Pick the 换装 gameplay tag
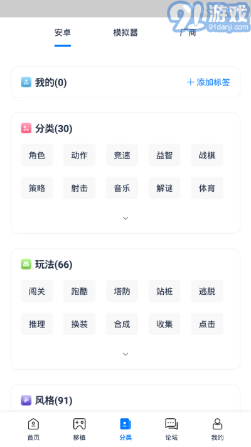Image resolution: width=251 pixels, height=447 pixels. click(x=80, y=324)
